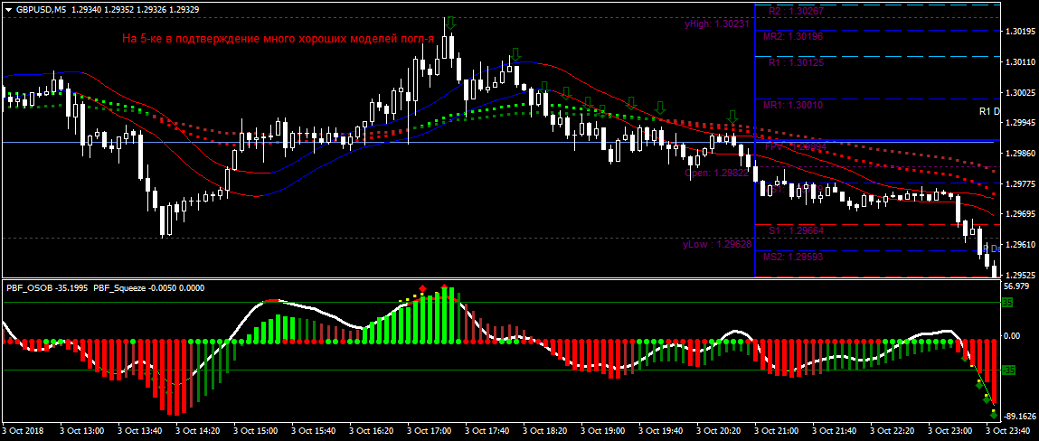Click the green arrow nearest the vertical blue line

tap(732, 117)
